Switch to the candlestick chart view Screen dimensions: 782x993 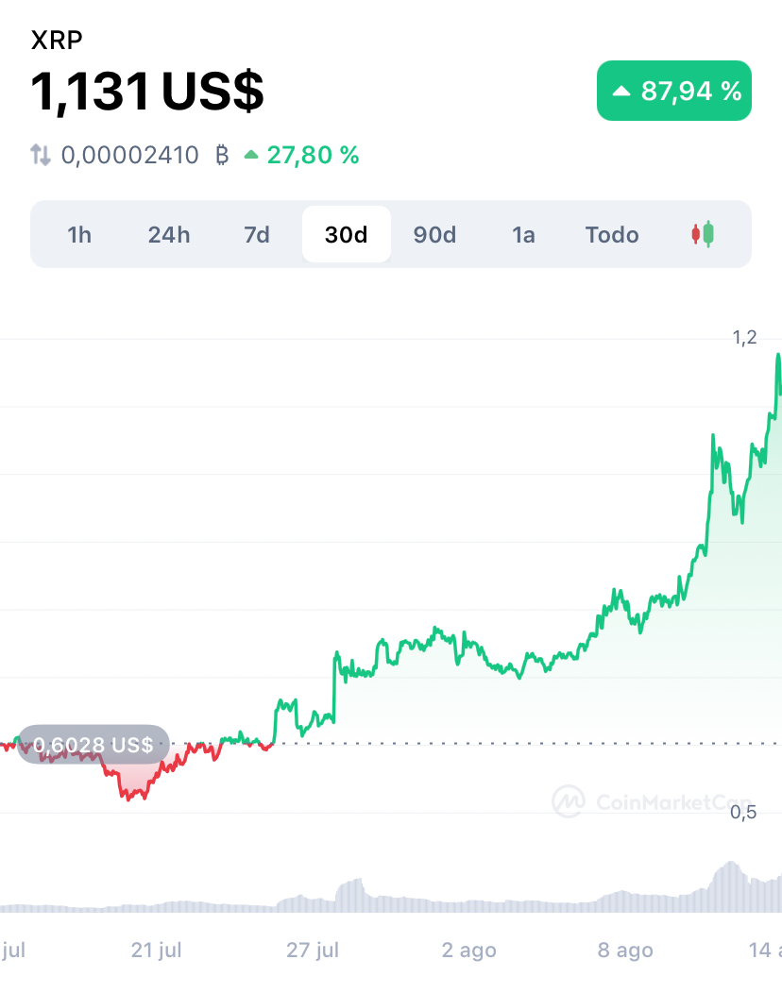pos(702,234)
